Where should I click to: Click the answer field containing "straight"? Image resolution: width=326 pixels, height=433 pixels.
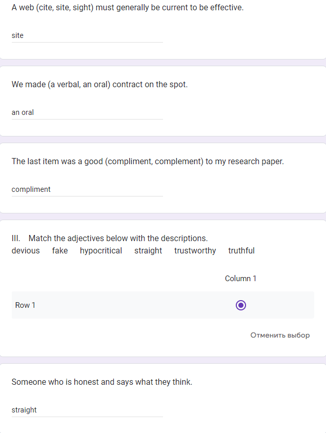[x=87, y=410]
